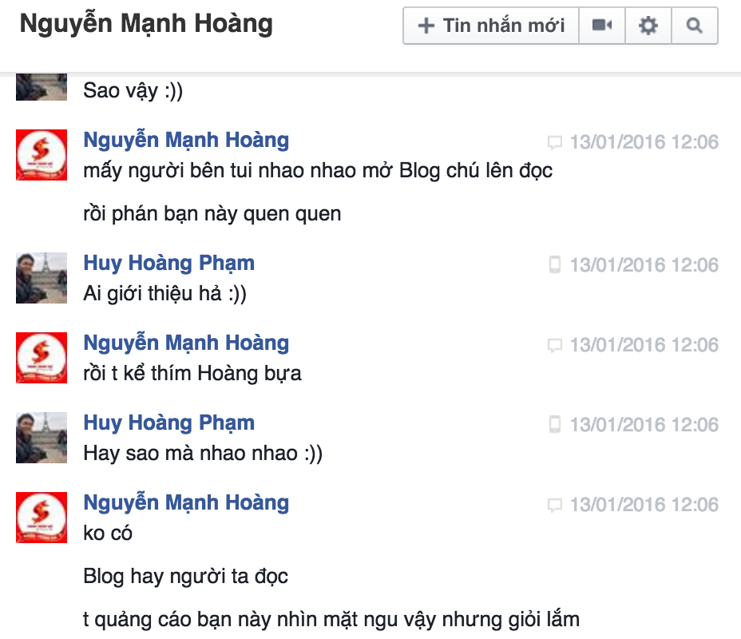
Task: Click the Huy Hoàng Phạm photo beside "Hay sao mà nhao nhao"
Action: click(42, 437)
